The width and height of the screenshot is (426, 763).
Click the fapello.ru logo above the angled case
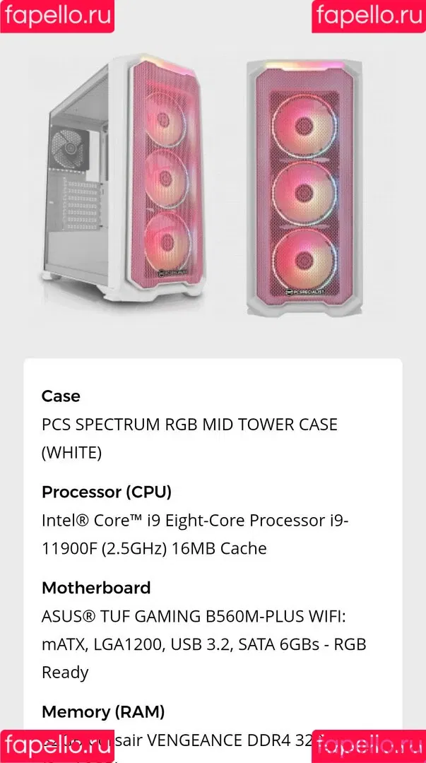point(57,16)
